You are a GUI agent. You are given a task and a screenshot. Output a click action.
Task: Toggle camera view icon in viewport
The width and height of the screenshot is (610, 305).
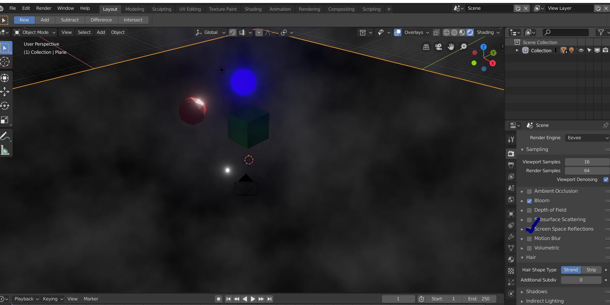point(439,47)
